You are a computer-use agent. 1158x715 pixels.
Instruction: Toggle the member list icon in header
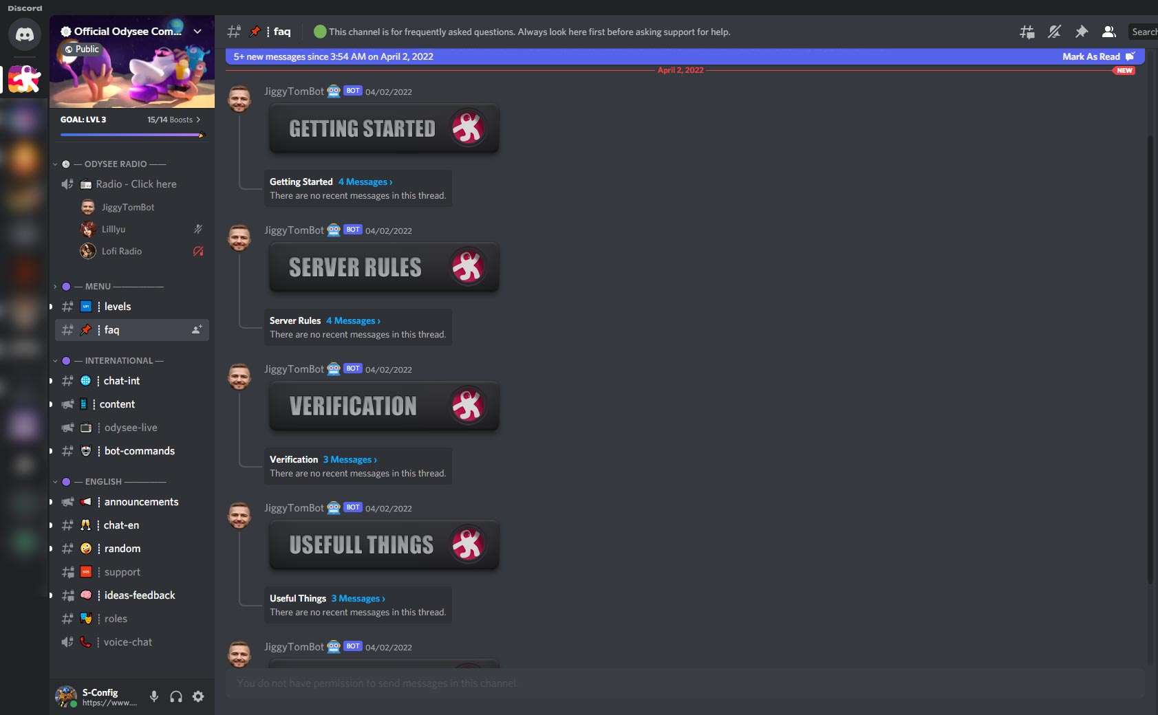[1109, 32]
